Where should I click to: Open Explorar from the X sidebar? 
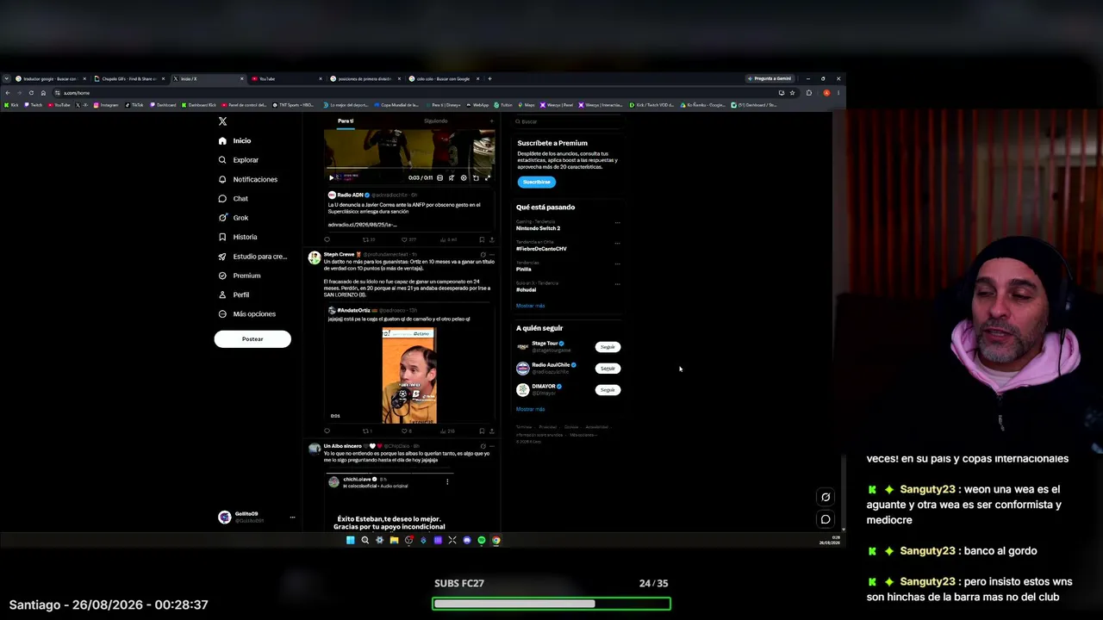tap(239, 160)
